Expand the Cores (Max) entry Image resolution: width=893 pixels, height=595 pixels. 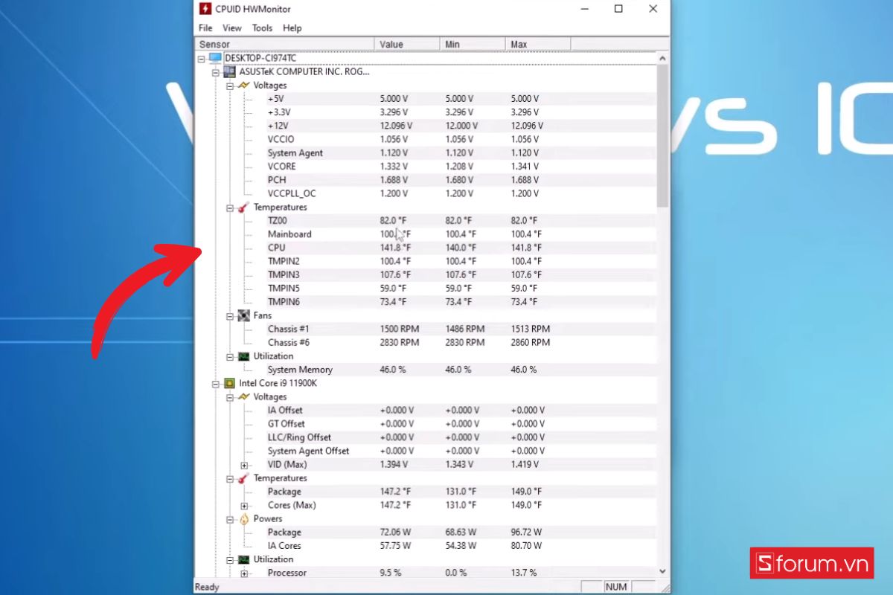244,506
